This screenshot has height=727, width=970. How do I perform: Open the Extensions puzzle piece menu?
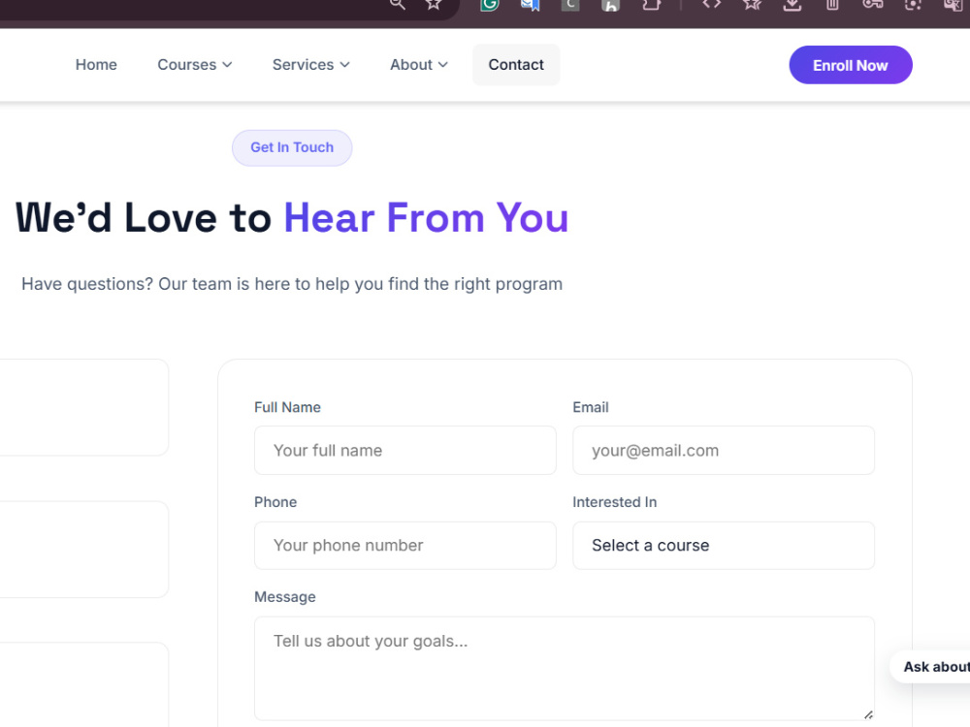click(652, 4)
